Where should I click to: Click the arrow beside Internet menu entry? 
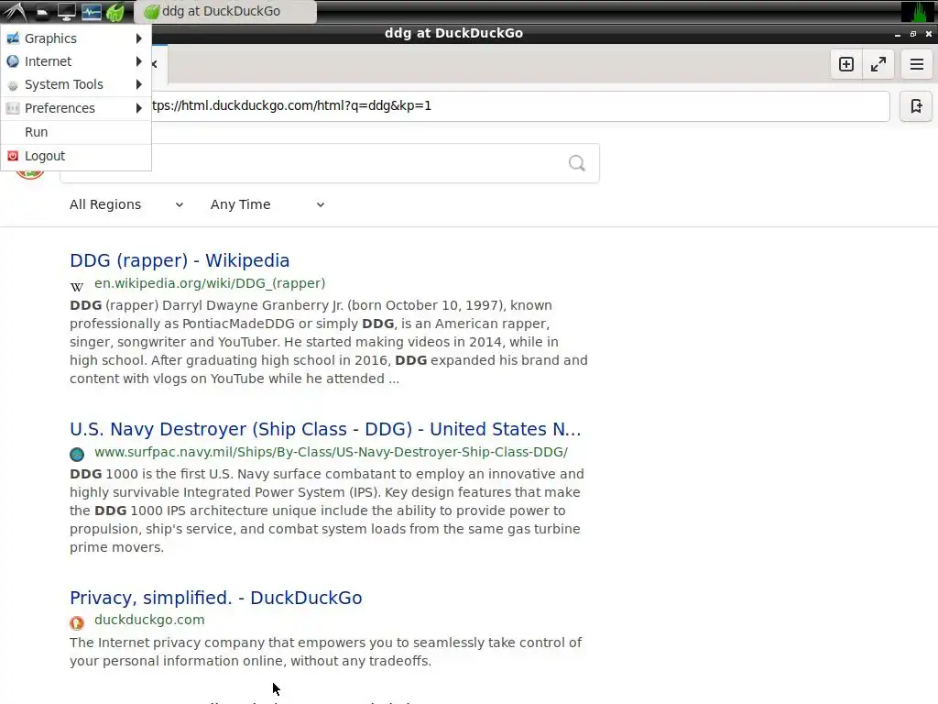click(x=139, y=61)
